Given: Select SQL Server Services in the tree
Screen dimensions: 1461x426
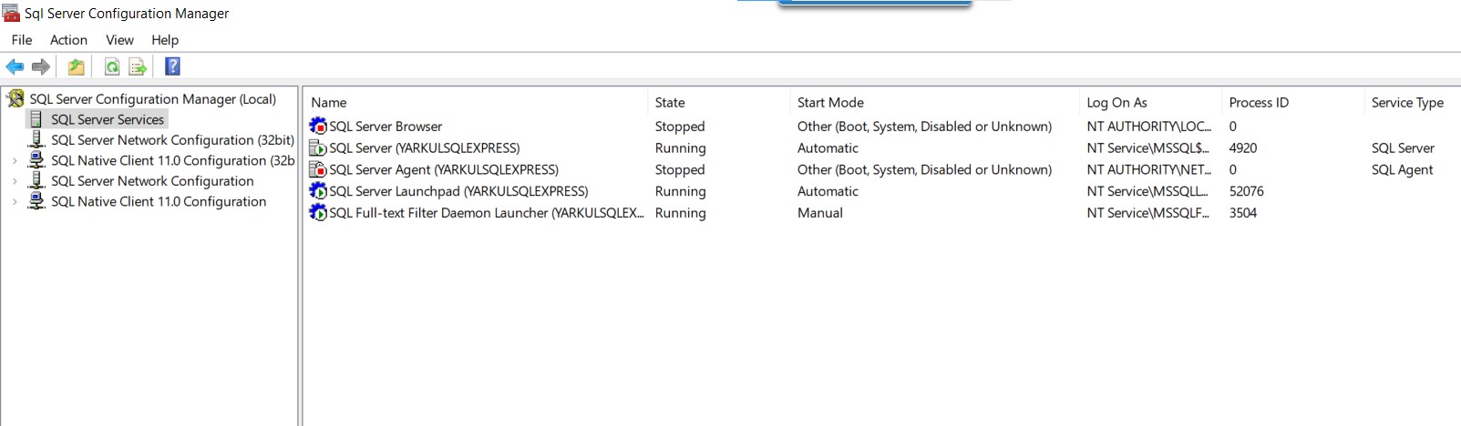Looking at the screenshot, I should tap(108, 119).
